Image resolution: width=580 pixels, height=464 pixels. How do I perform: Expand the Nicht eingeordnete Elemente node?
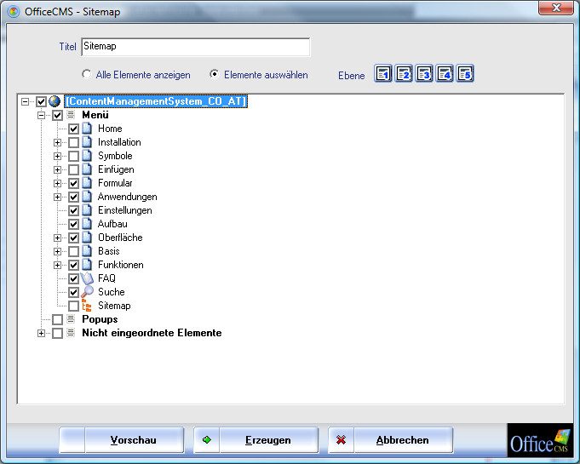tap(42, 333)
